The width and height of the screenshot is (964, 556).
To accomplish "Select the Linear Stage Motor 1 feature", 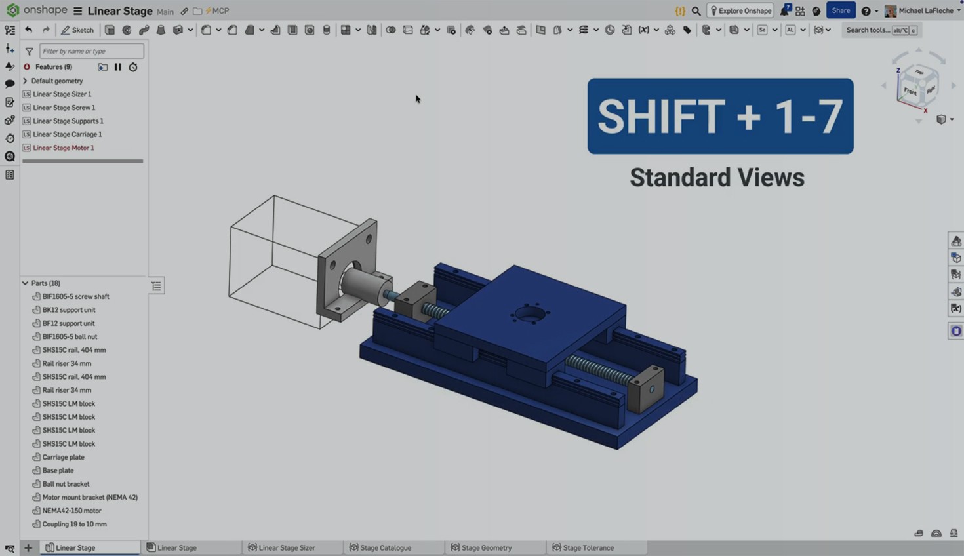I will click(x=64, y=148).
